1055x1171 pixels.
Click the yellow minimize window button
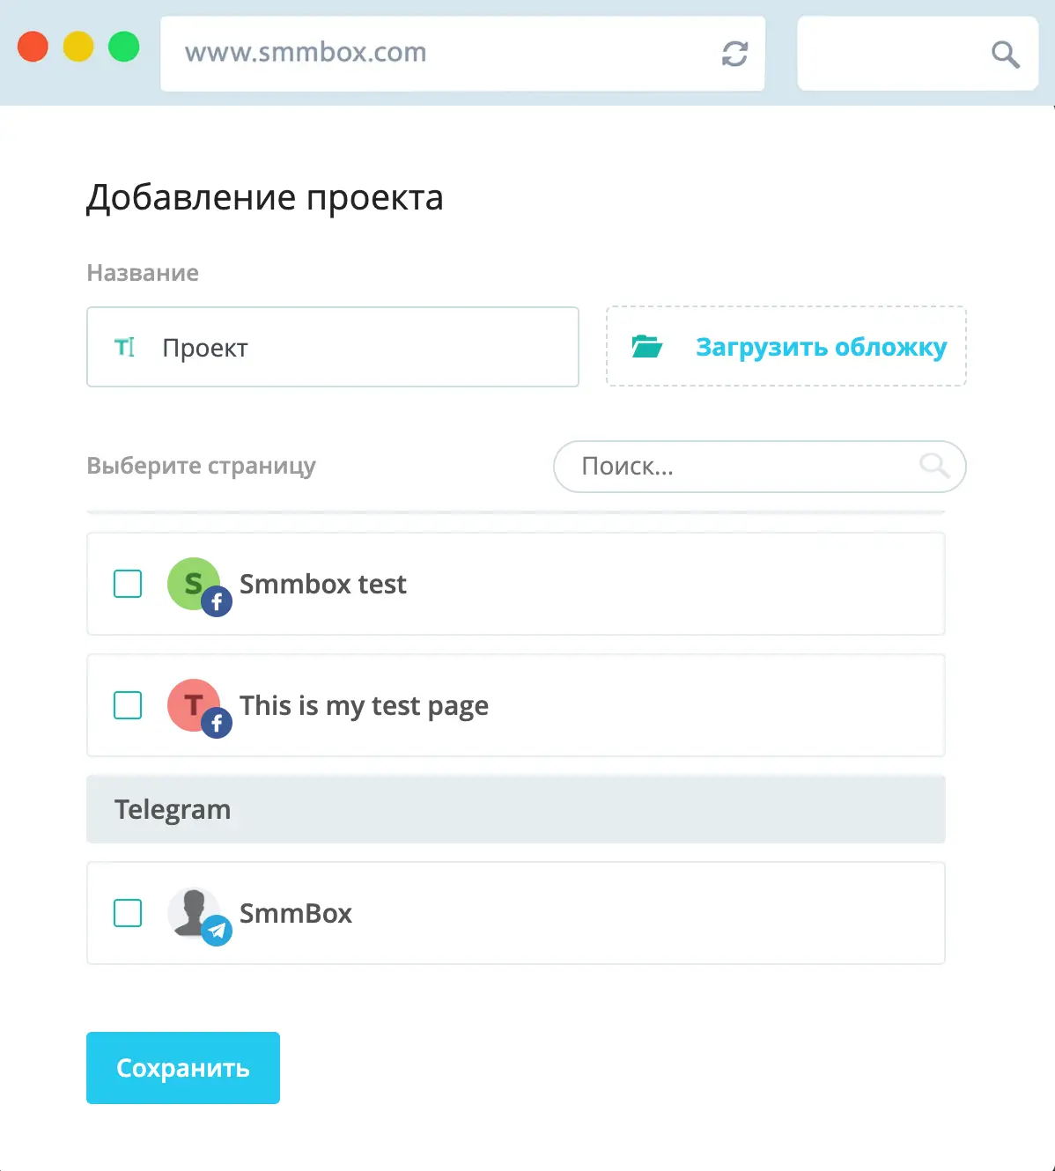tap(78, 47)
